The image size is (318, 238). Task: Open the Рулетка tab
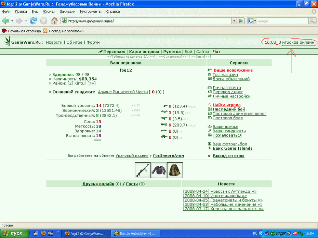tap(172, 51)
